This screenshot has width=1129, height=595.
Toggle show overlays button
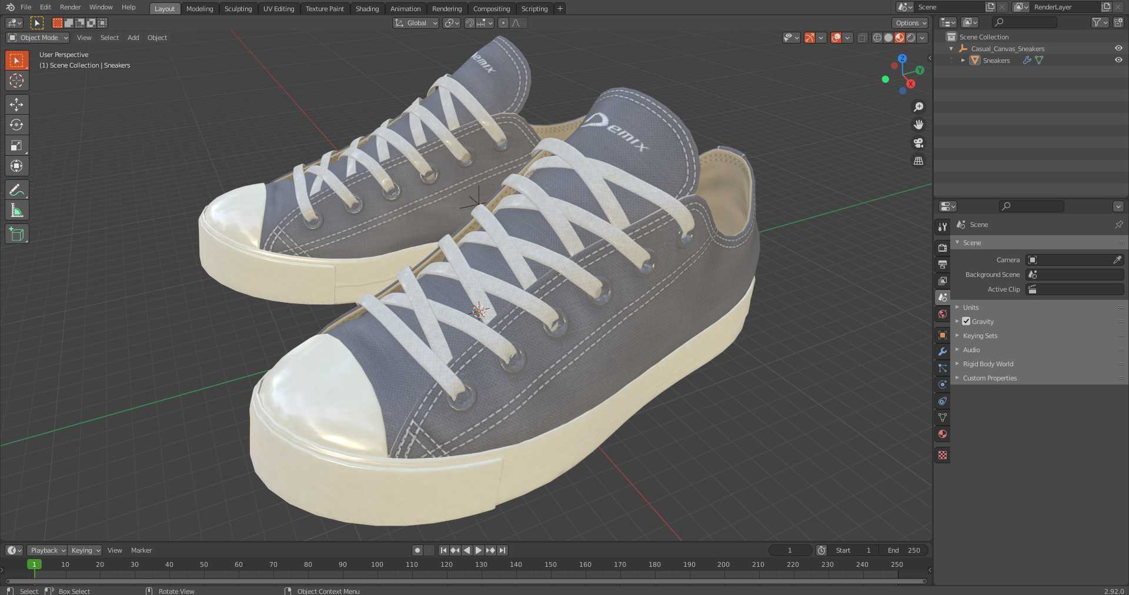836,38
